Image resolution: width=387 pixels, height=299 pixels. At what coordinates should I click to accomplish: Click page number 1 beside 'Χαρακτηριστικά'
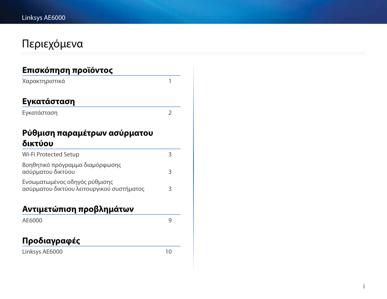pos(170,81)
